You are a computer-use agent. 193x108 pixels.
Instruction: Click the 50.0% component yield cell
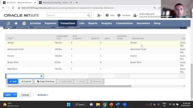[58, 62]
